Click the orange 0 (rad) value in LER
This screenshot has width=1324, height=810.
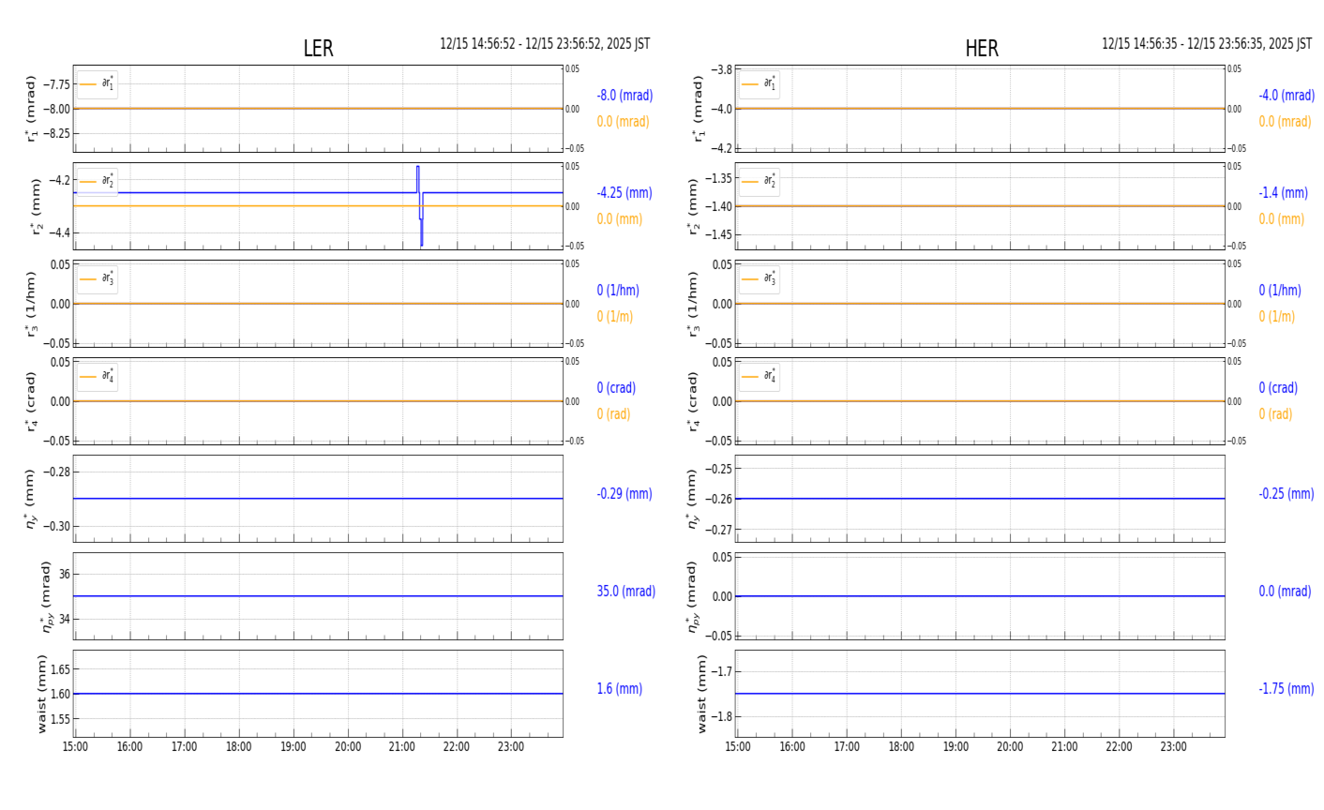pos(613,414)
